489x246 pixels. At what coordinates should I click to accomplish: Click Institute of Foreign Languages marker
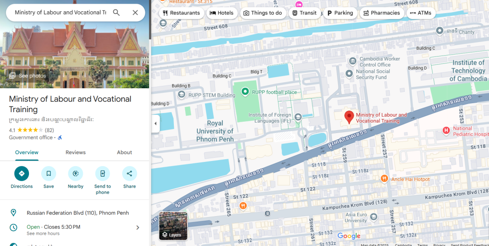[x=298, y=117]
